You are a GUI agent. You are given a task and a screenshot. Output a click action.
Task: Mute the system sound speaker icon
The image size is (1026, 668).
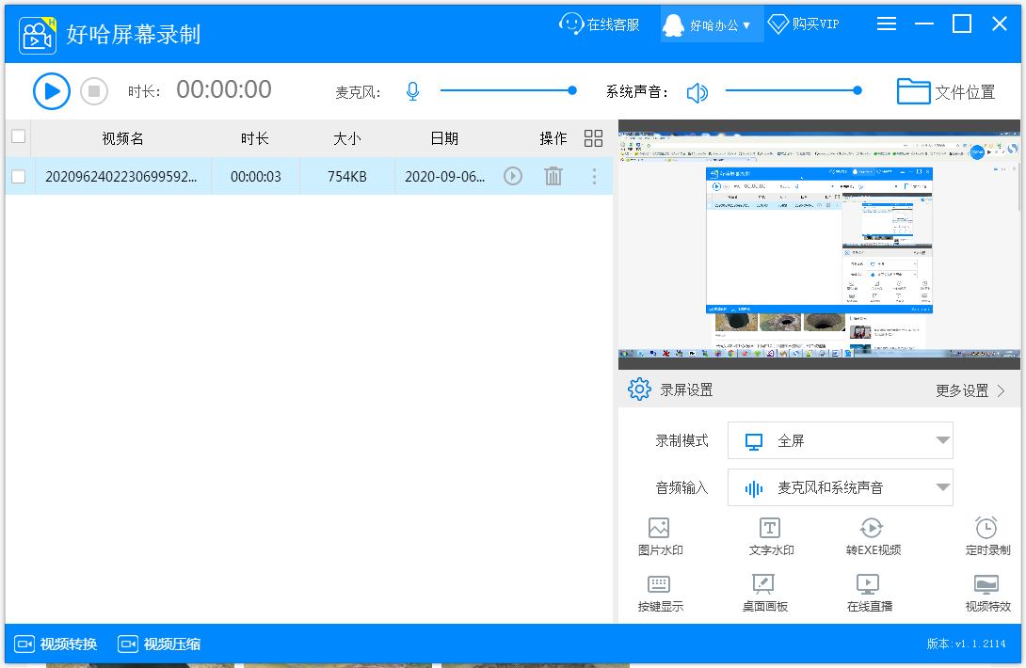[x=697, y=92]
